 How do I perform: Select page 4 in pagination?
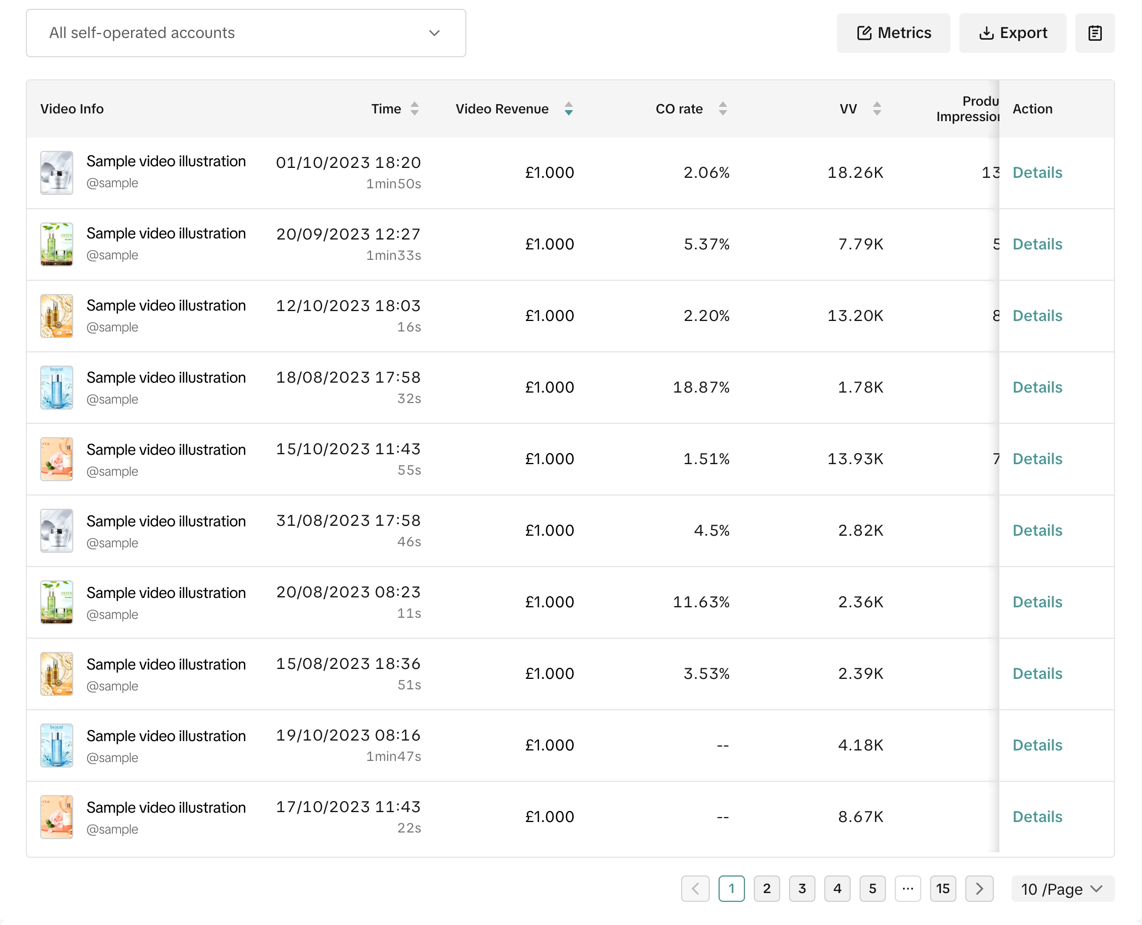click(x=837, y=889)
